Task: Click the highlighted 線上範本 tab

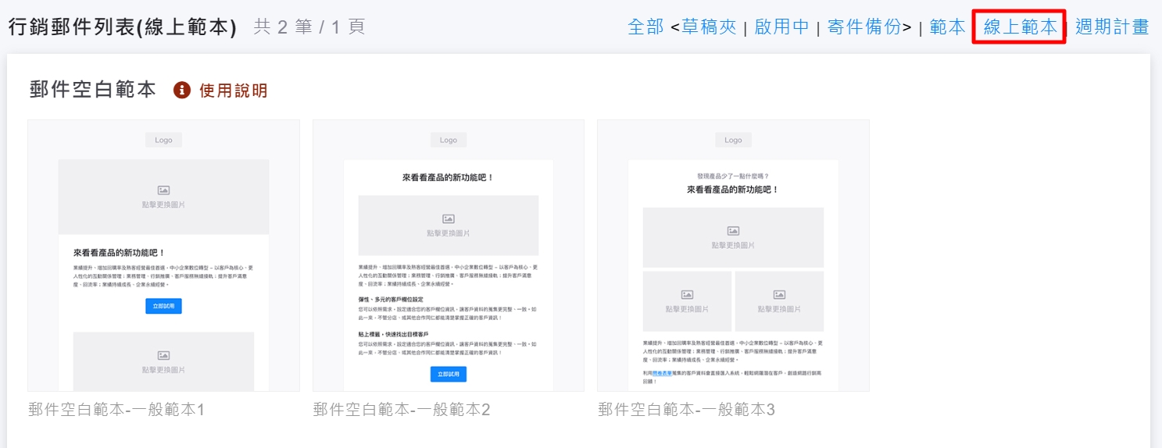Action: tap(1020, 27)
